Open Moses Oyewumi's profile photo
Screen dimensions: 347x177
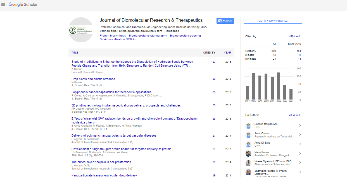(248, 163)
